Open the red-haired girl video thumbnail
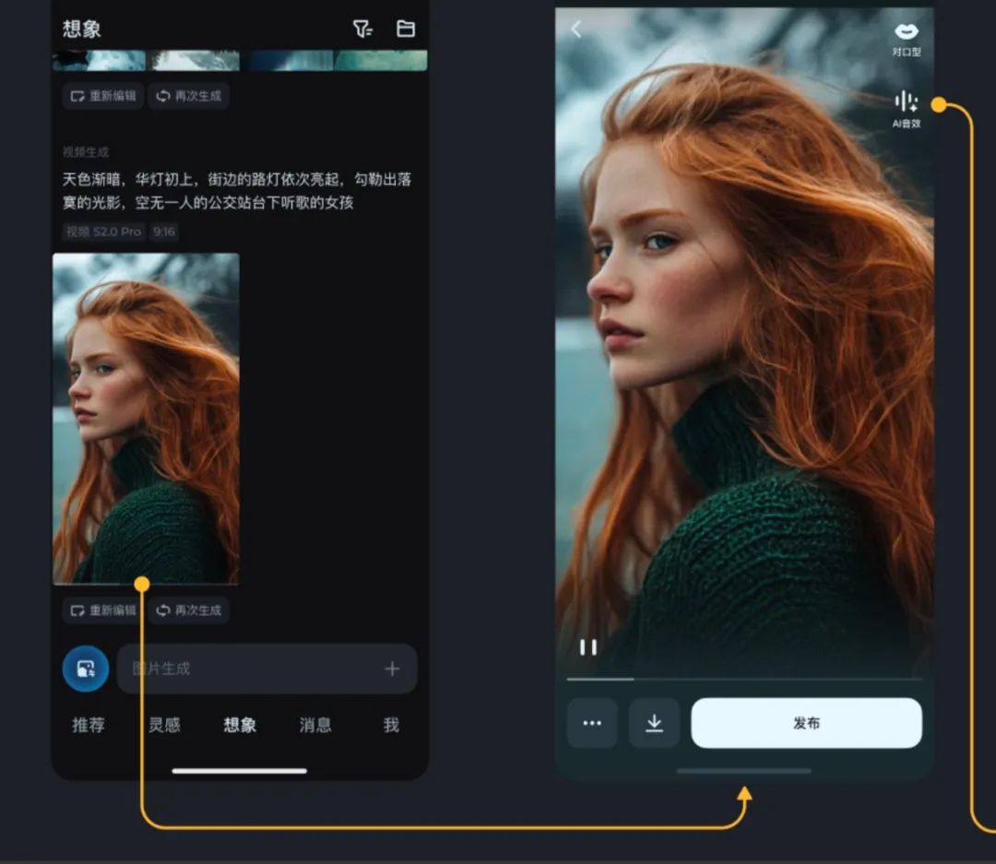Viewport: 996px width, 864px height. click(148, 415)
